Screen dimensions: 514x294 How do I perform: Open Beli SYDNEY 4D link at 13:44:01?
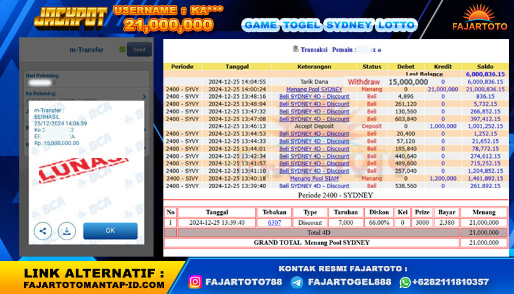pos(314,149)
